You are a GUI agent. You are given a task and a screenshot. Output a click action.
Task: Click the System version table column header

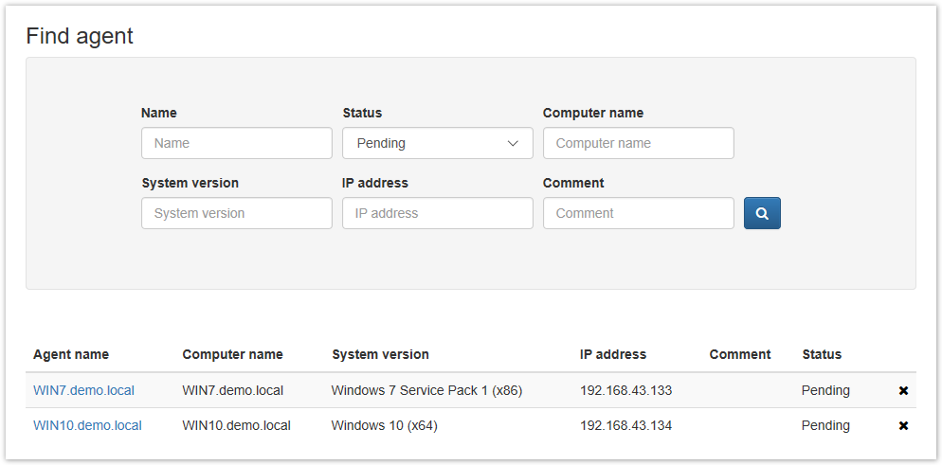(380, 354)
